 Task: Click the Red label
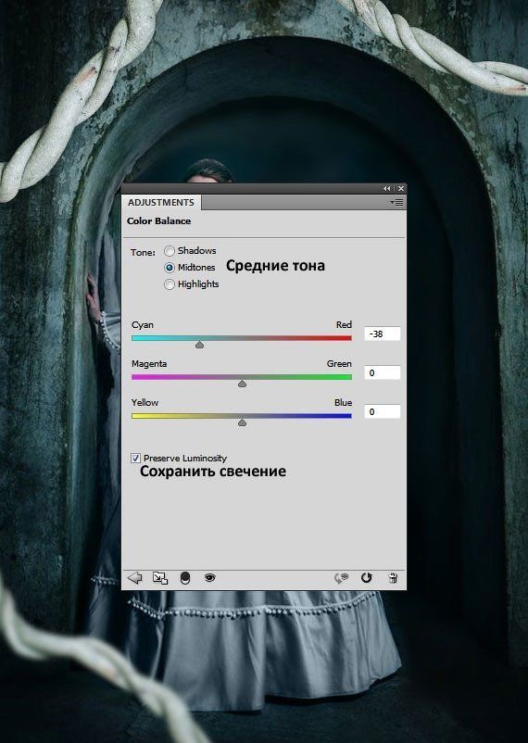(344, 324)
